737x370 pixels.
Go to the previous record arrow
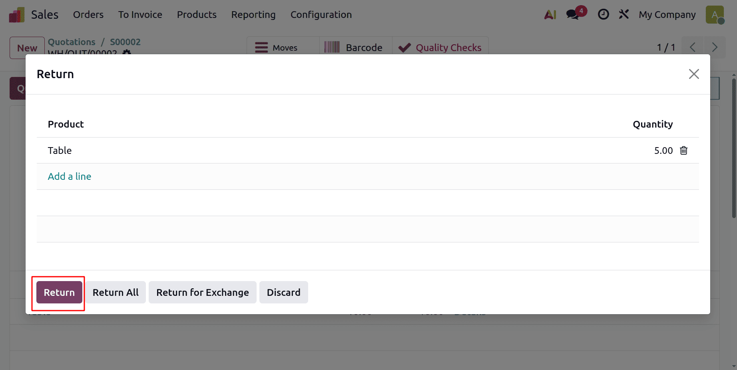[693, 47]
